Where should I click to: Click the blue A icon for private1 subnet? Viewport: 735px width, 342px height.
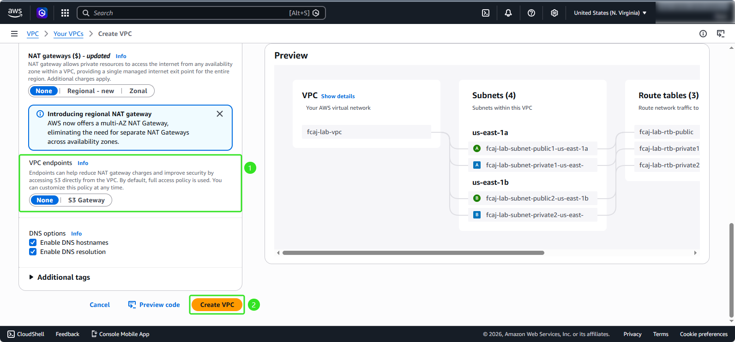click(x=477, y=165)
